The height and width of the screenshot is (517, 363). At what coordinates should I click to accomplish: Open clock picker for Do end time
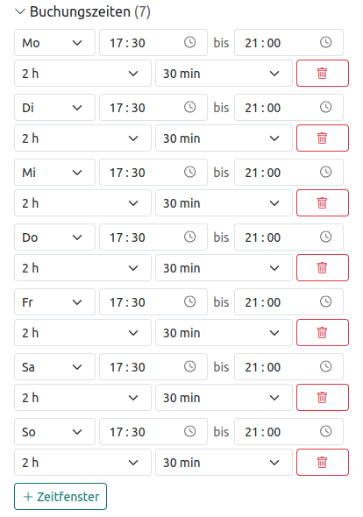(x=325, y=237)
